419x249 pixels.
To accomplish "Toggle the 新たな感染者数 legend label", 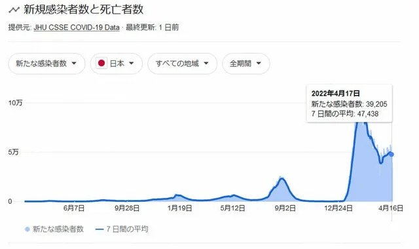I will (x=58, y=229).
